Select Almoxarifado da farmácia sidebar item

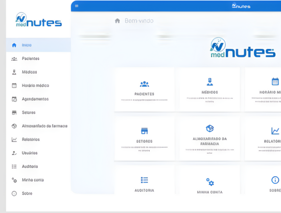coord(38,126)
